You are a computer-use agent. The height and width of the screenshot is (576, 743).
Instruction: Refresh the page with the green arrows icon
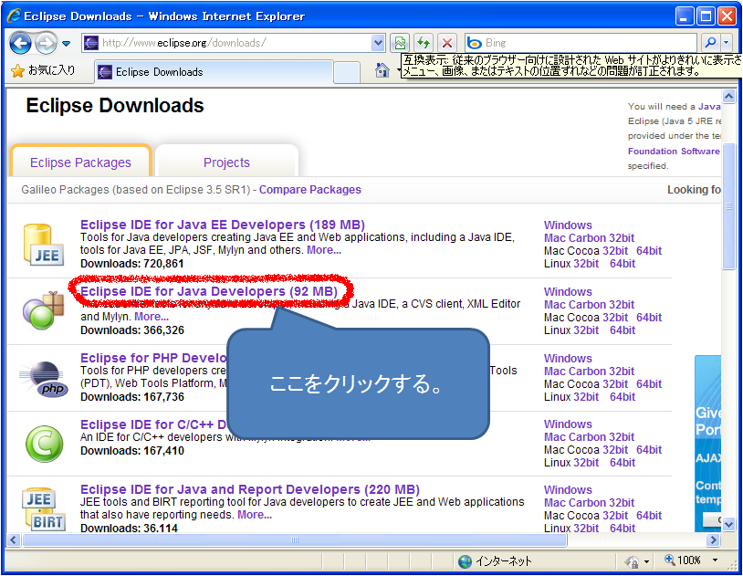coord(424,43)
